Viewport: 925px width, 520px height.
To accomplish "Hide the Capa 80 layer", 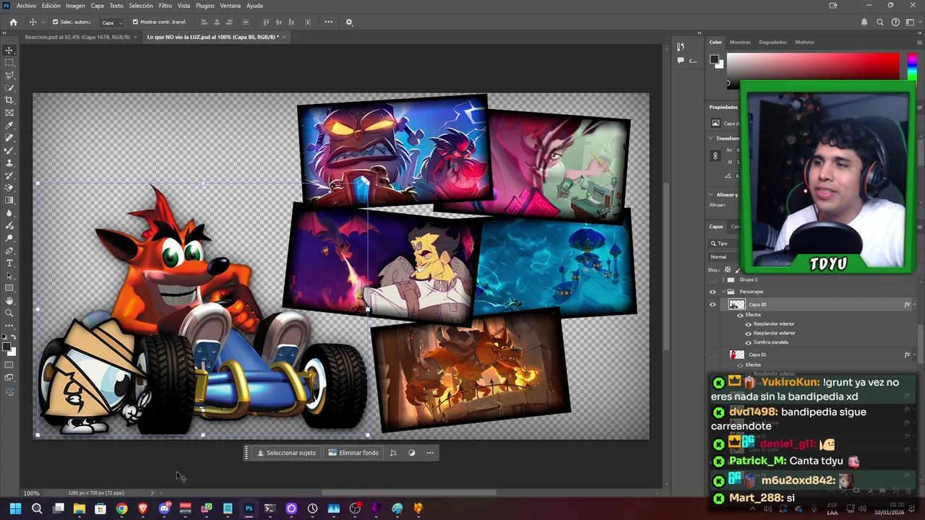I will click(x=713, y=305).
